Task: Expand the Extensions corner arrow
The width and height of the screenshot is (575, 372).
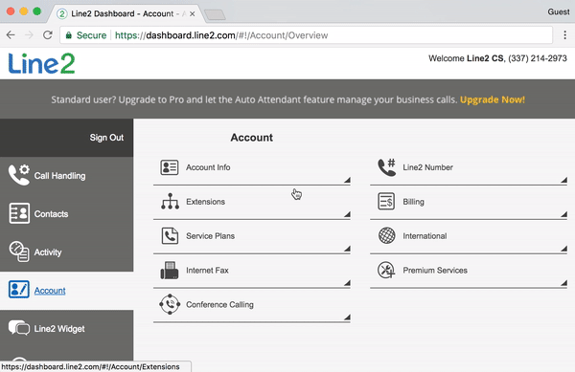Action: pyautogui.click(x=347, y=214)
